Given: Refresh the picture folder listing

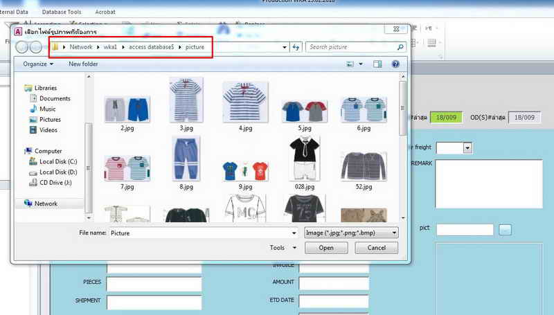Looking at the screenshot, I should click(x=296, y=47).
